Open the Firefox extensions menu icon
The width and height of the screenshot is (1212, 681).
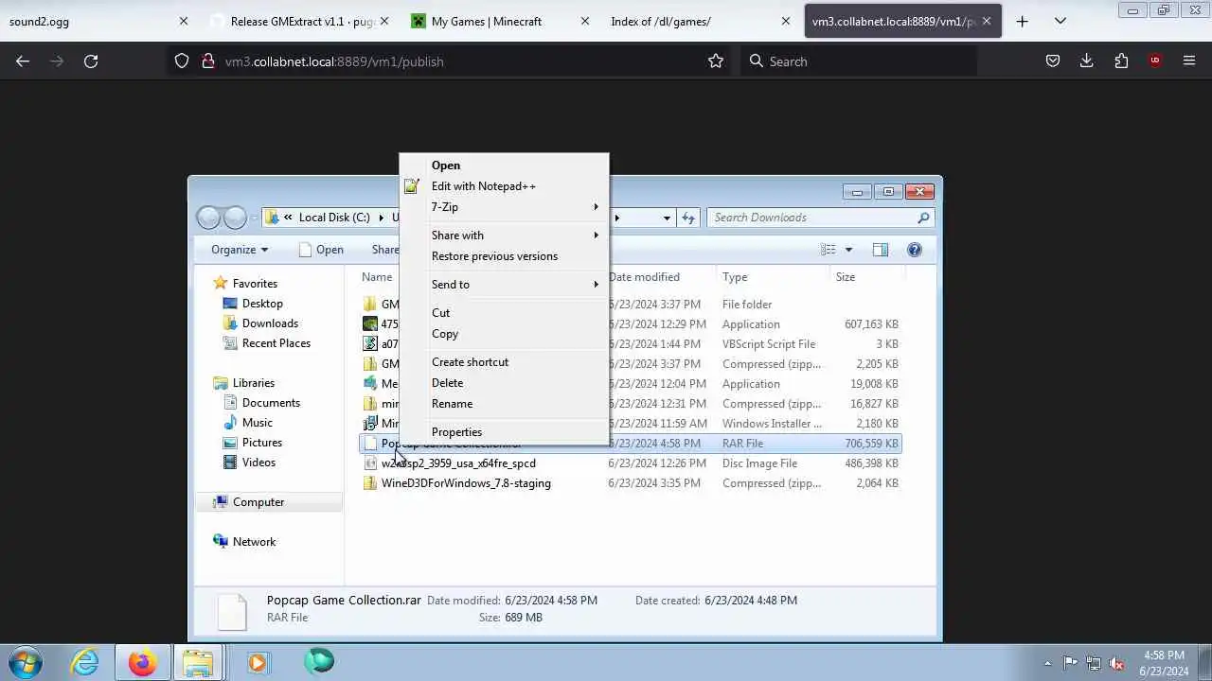click(x=1121, y=61)
